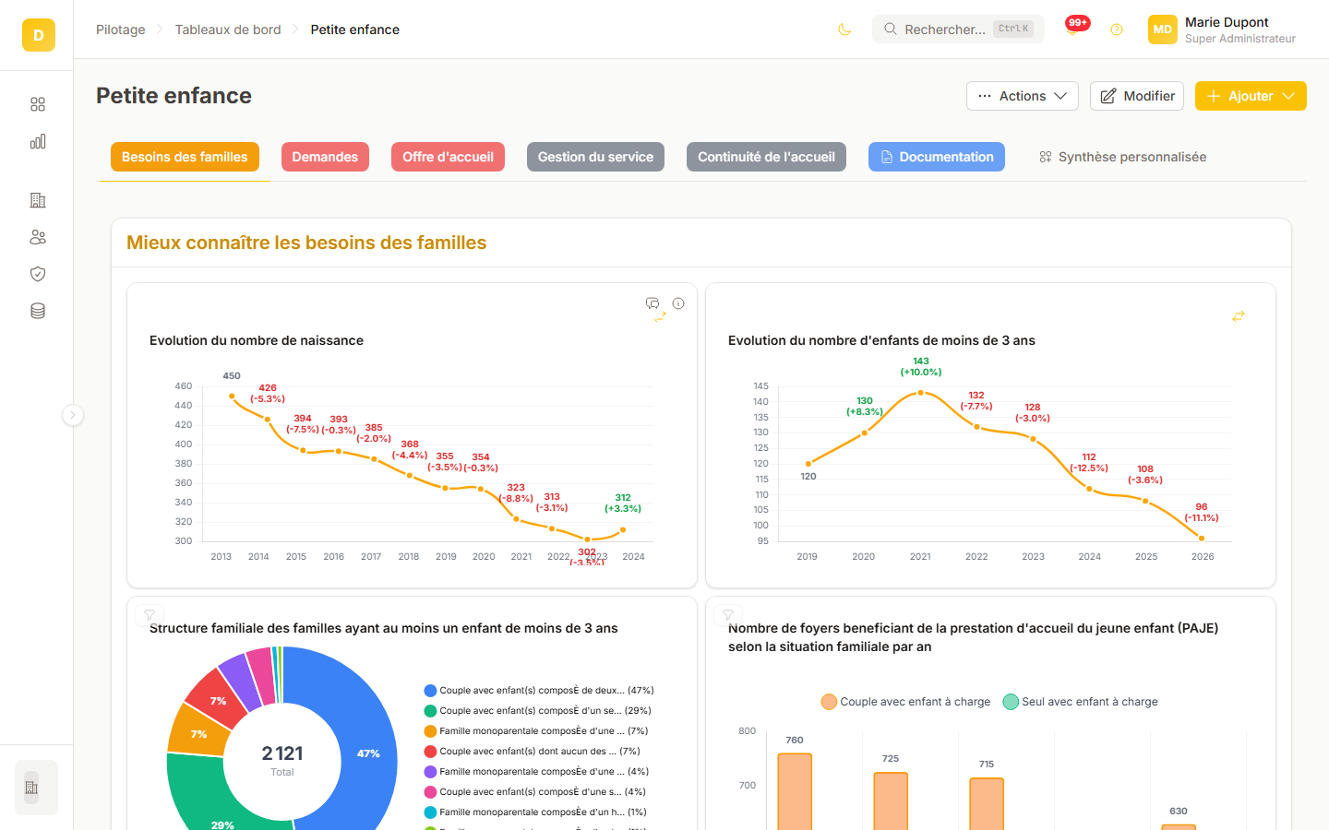Click Marie Dupont user name
Viewport: 1329px width, 830px height.
1227,22
